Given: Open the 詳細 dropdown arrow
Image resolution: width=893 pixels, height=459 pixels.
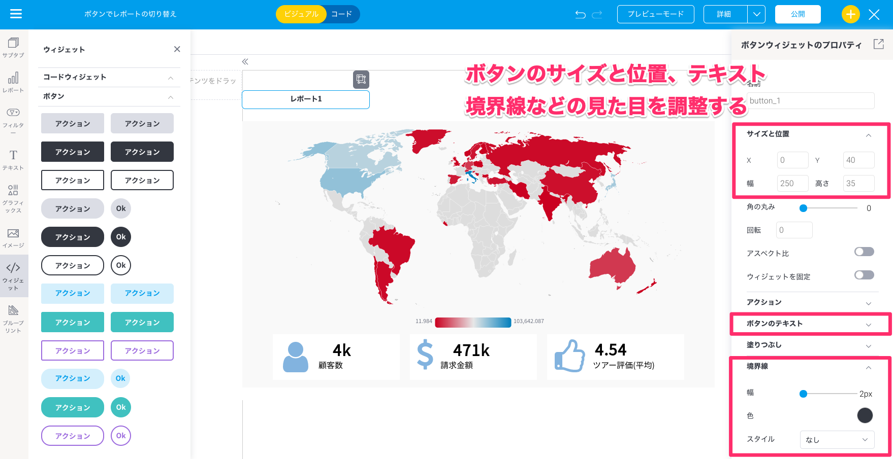Looking at the screenshot, I should point(756,14).
